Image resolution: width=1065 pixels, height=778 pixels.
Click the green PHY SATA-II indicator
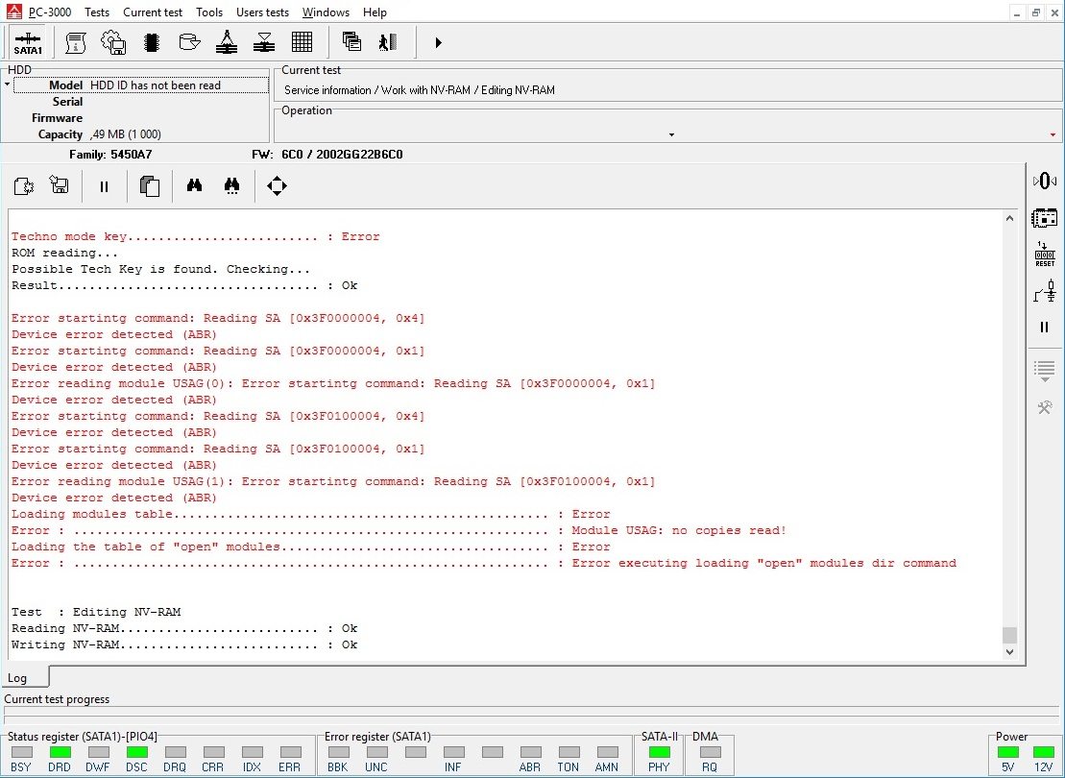[659, 751]
